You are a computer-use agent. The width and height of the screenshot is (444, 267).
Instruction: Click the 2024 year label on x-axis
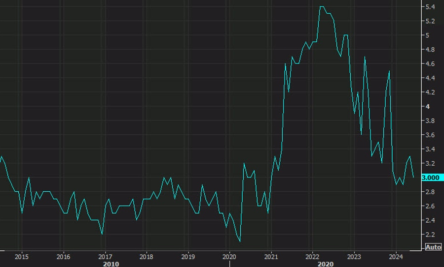(396, 257)
